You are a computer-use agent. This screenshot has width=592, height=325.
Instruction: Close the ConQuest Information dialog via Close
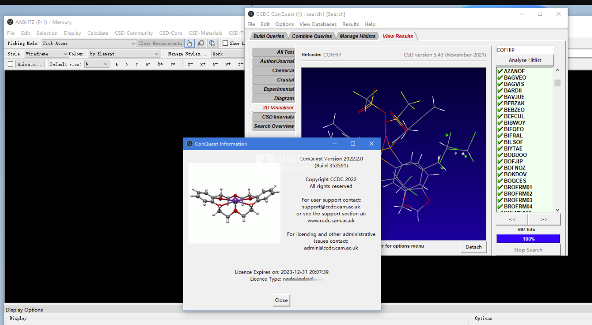281,300
